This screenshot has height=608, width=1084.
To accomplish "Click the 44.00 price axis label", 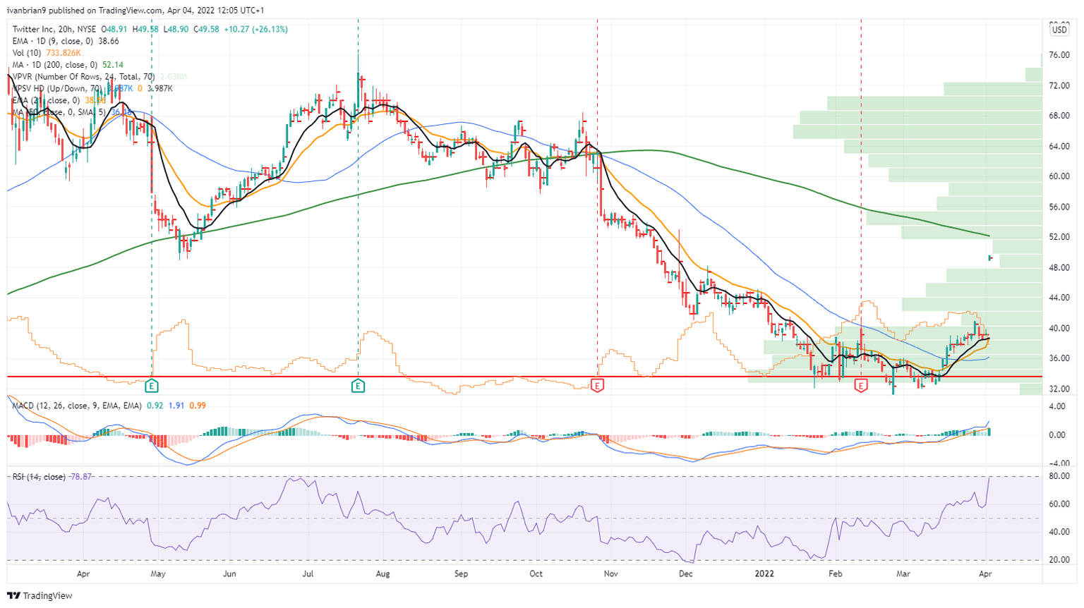I will [1059, 298].
